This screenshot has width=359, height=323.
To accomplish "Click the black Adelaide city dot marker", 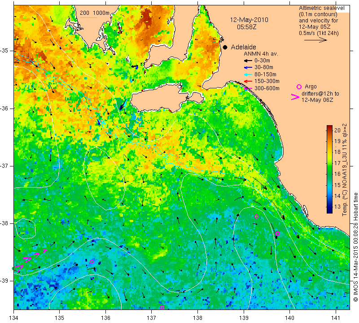I will [x=225, y=48].
